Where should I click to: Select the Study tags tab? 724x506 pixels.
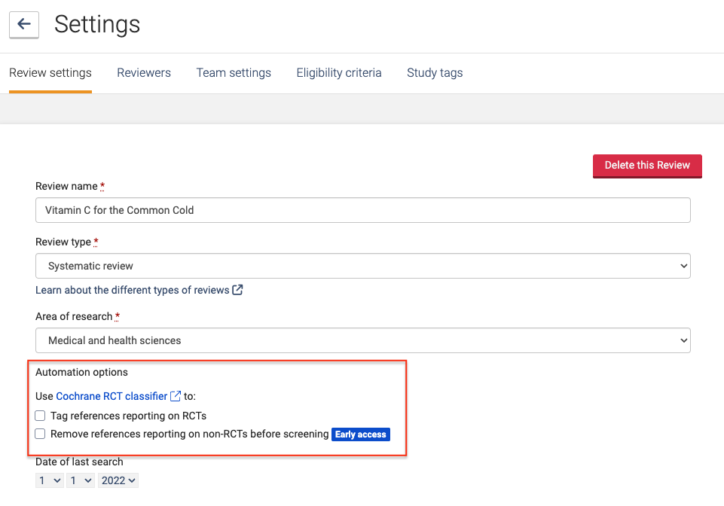click(x=435, y=73)
